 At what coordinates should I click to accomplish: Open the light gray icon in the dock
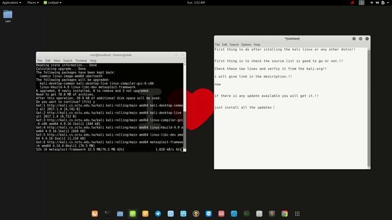pos(259,213)
